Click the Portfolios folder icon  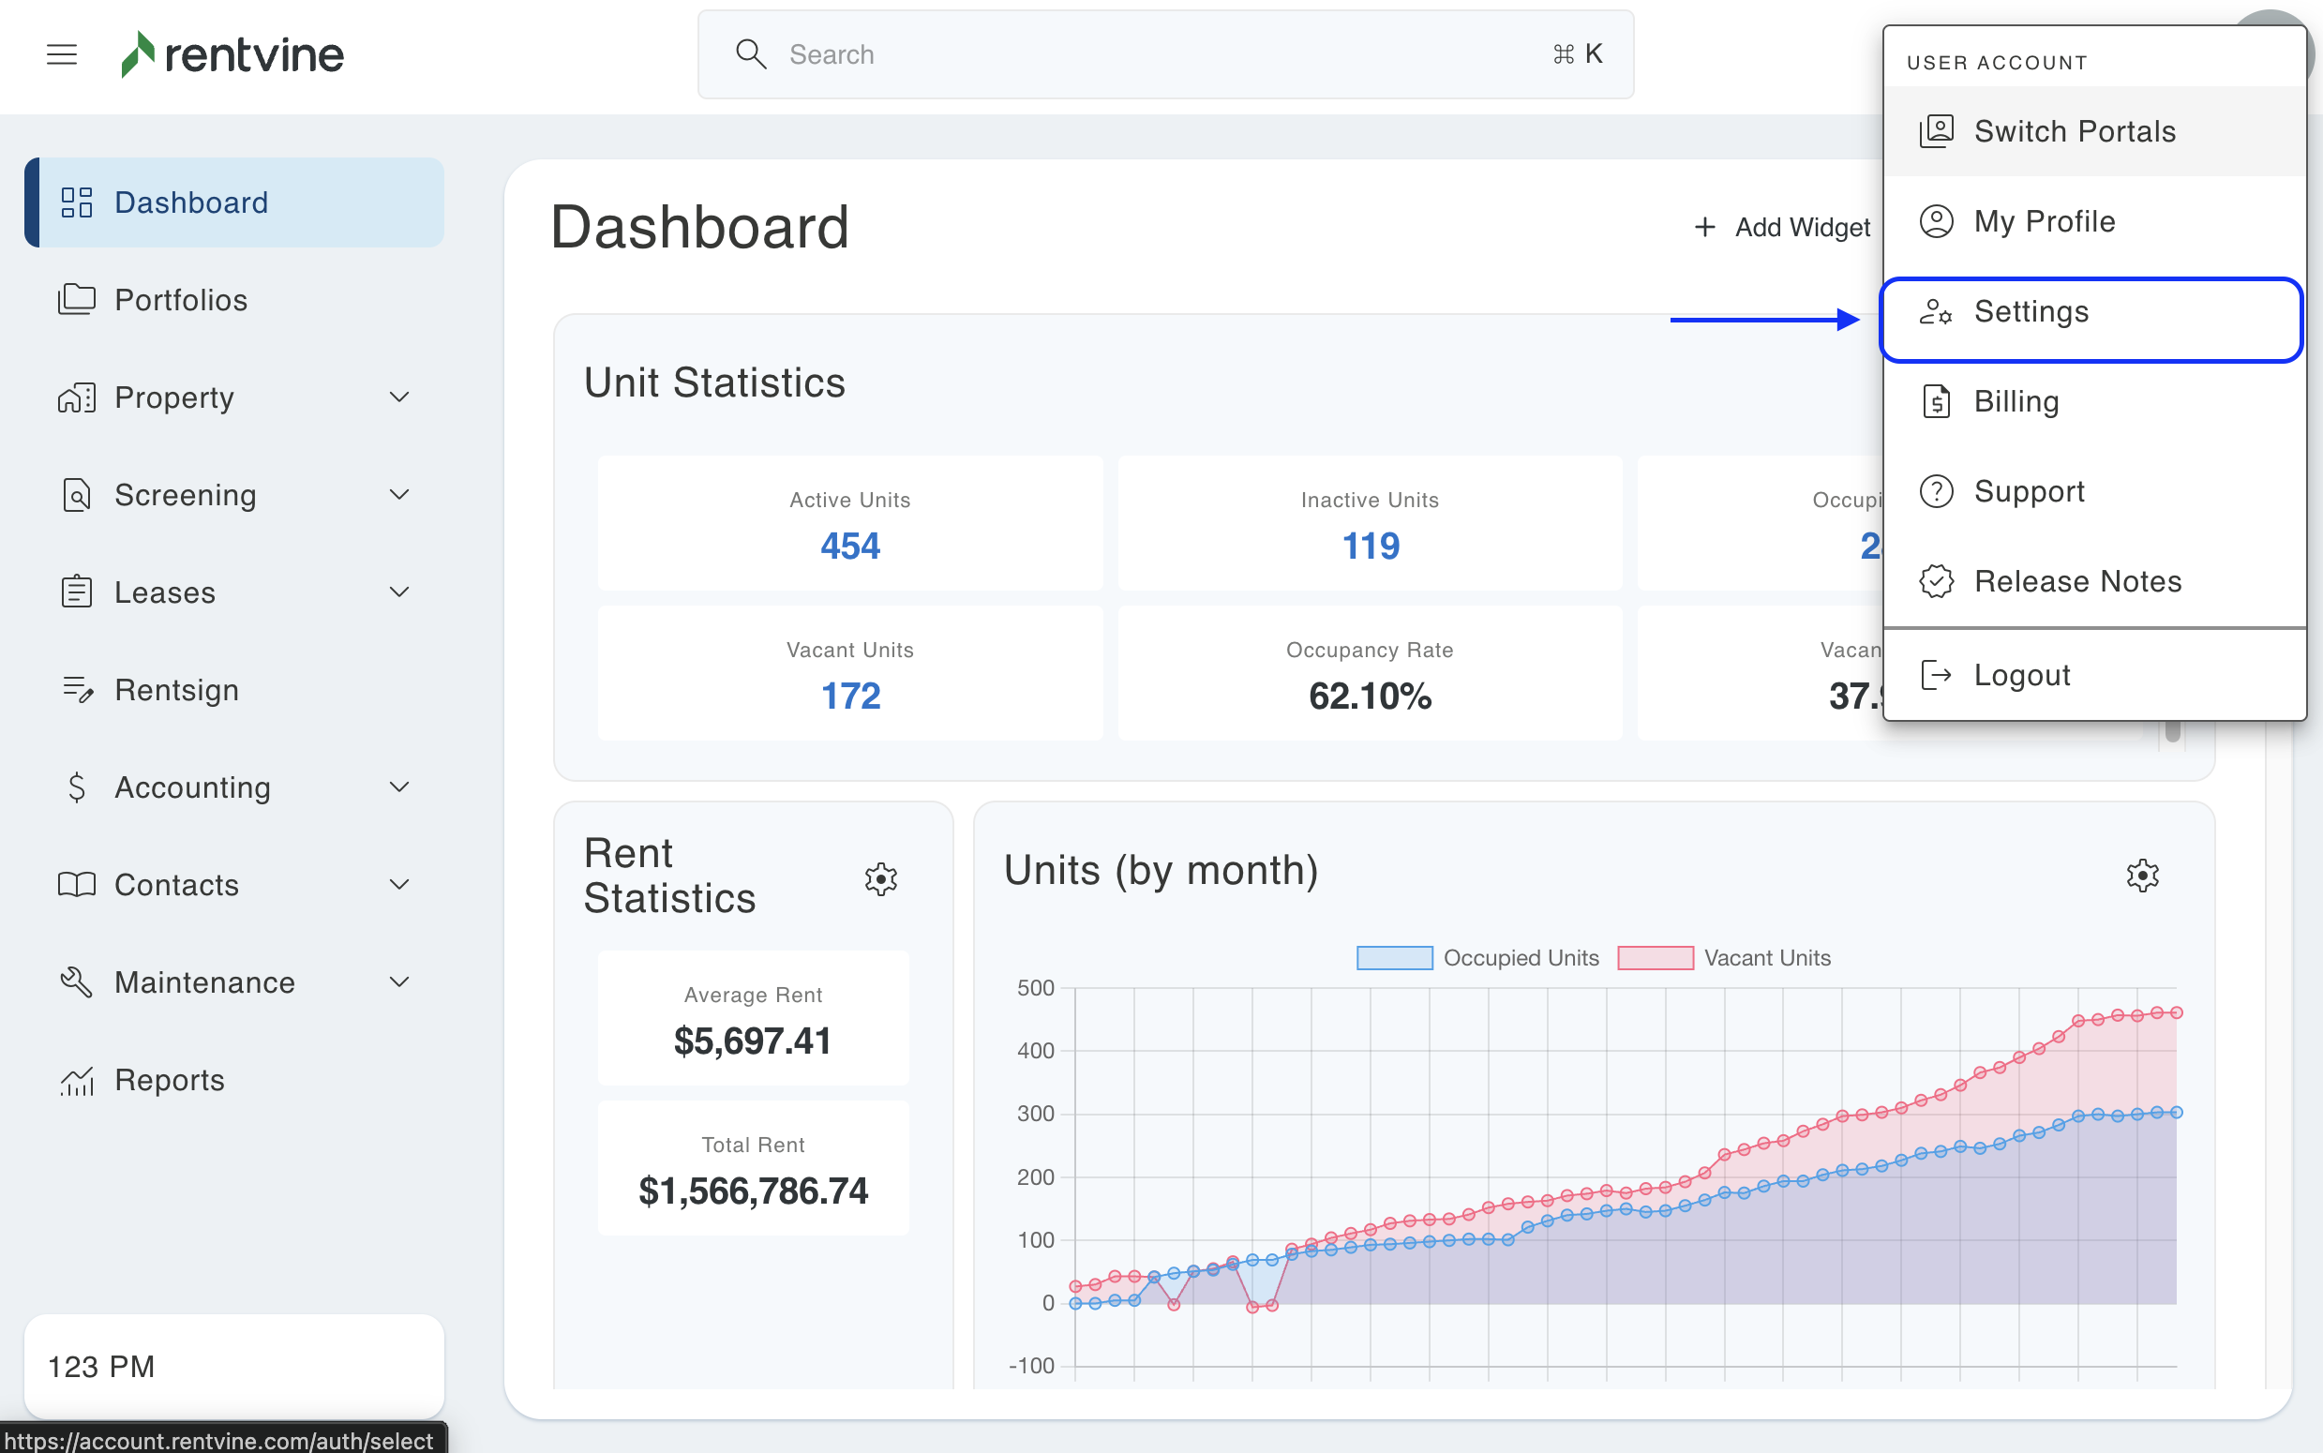pyautogui.click(x=77, y=300)
